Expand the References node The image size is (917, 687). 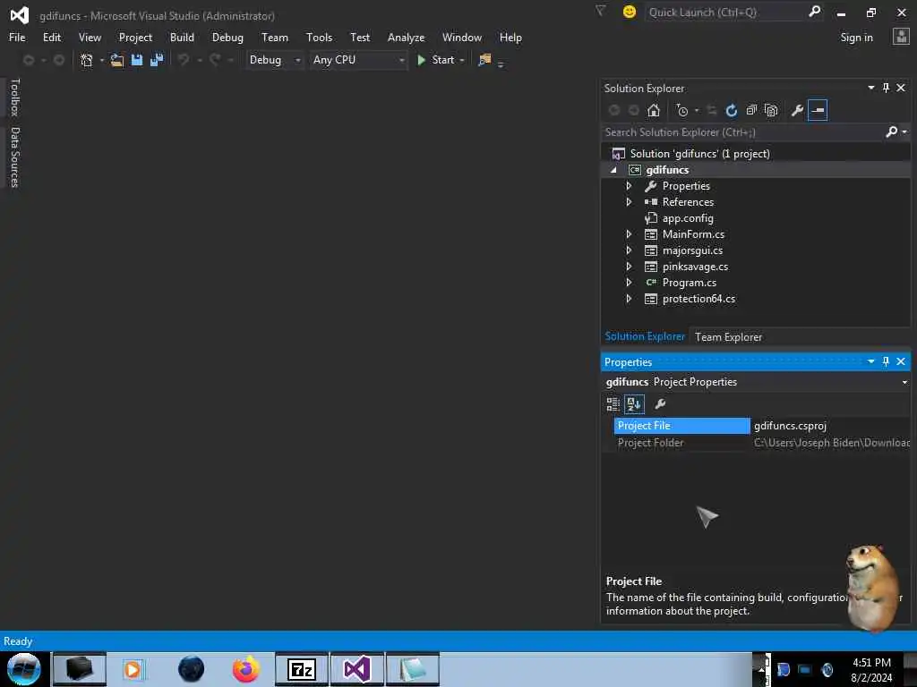pos(629,202)
